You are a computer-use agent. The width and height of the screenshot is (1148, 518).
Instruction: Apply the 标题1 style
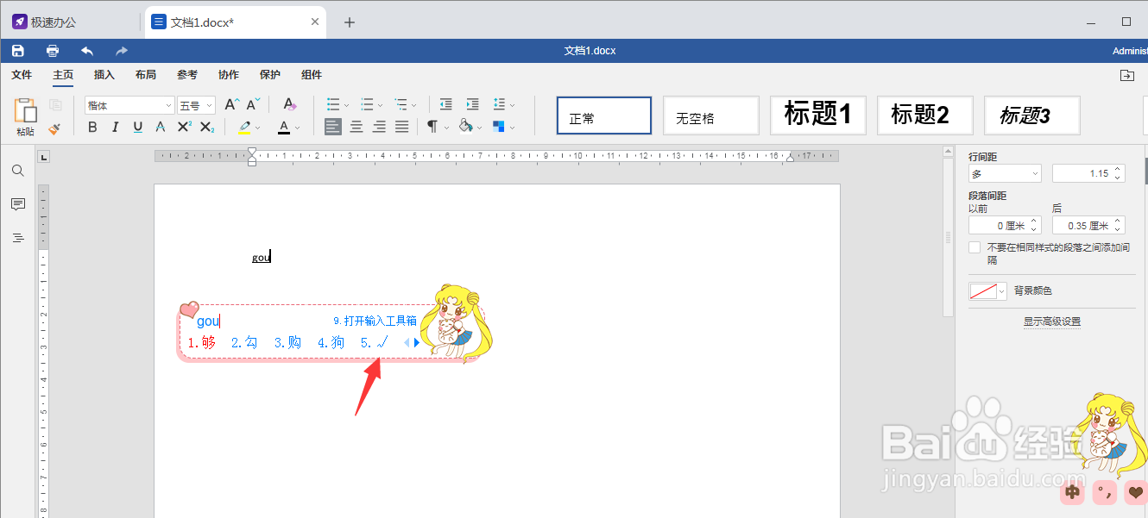point(817,115)
